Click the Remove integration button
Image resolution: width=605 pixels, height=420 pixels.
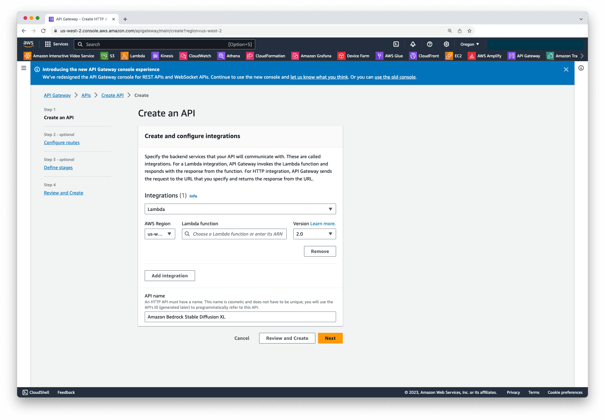(x=320, y=251)
